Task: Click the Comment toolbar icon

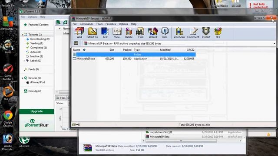Action: [x=193, y=33]
